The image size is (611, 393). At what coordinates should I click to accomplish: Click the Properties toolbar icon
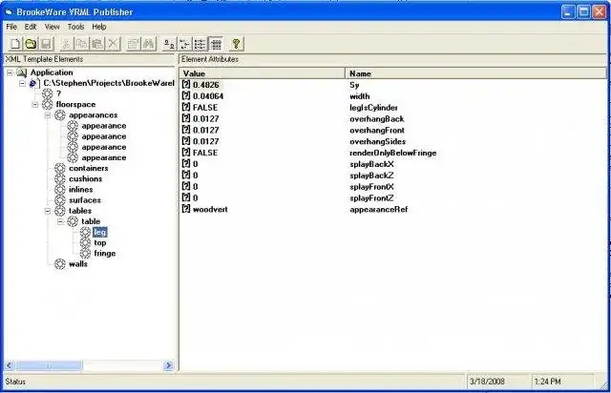(134, 44)
